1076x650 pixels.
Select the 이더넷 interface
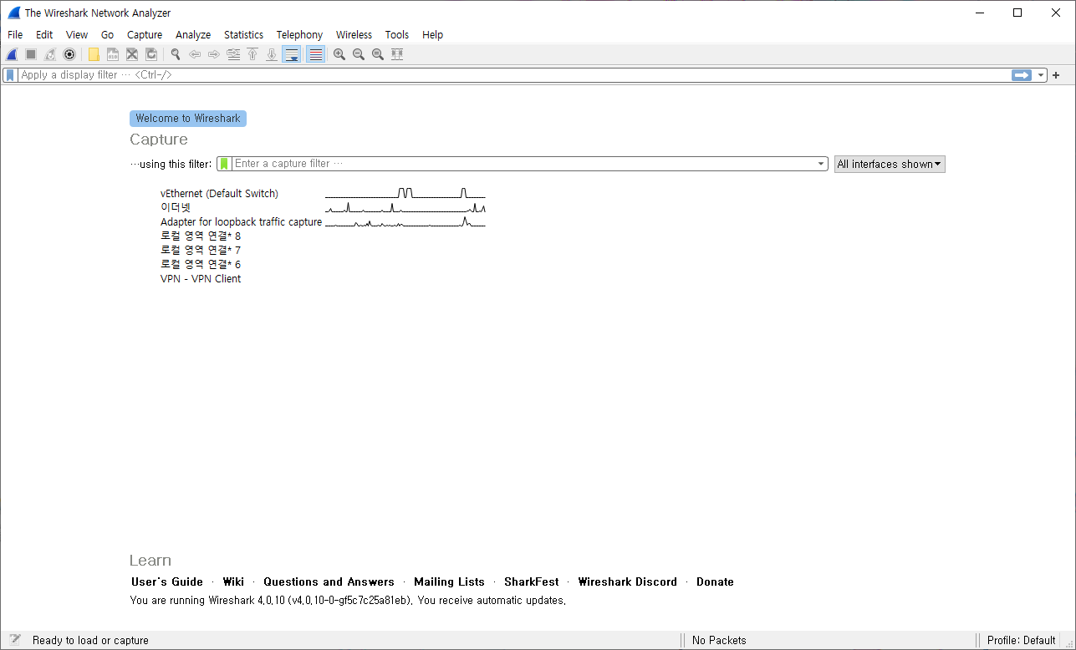pos(176,208)
